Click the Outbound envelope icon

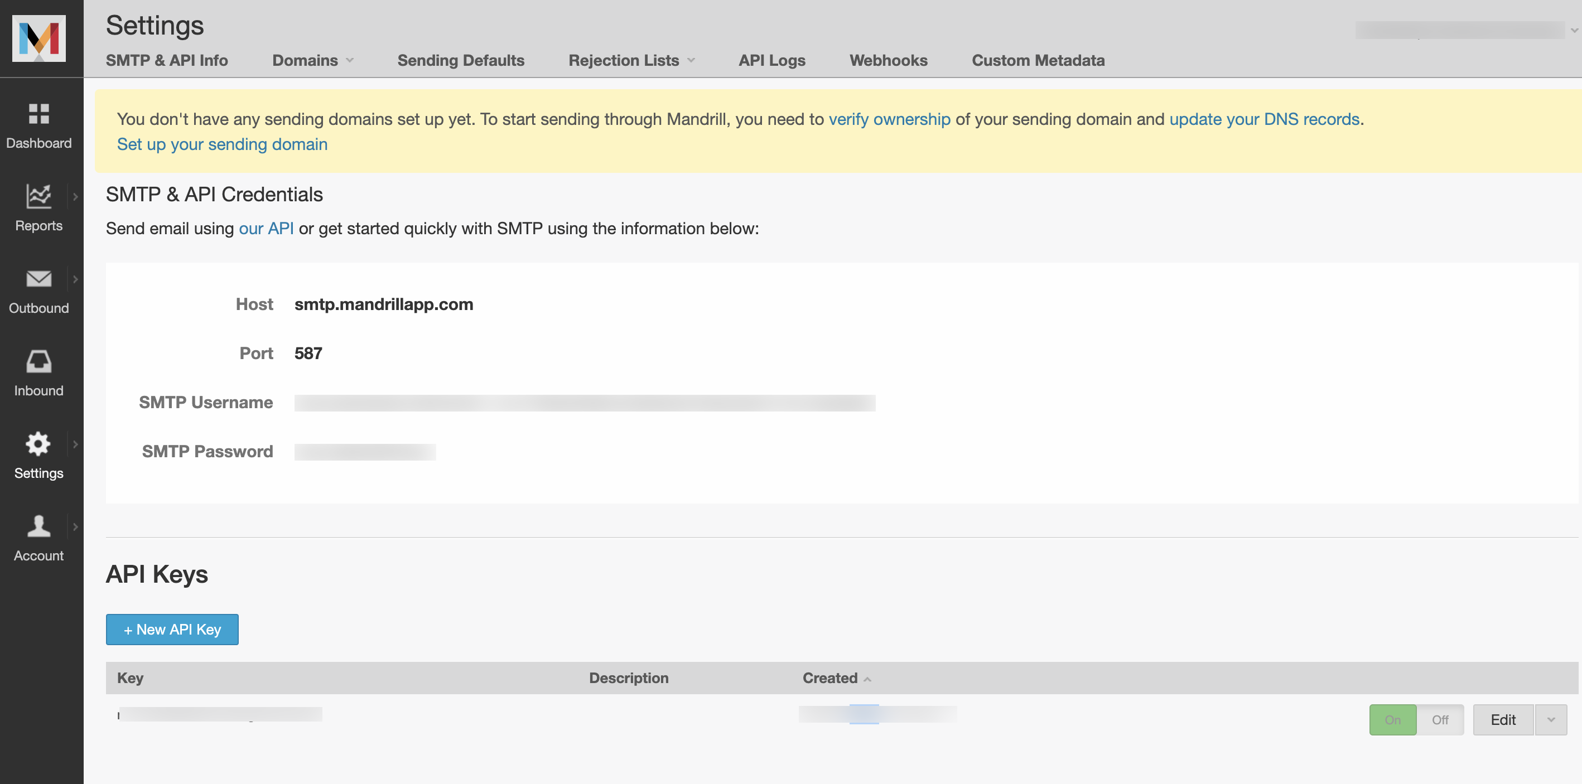(x=38, y=279)
